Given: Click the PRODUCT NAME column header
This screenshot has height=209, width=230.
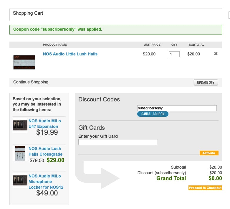Looking at the screenshot, I should point(55,45).
